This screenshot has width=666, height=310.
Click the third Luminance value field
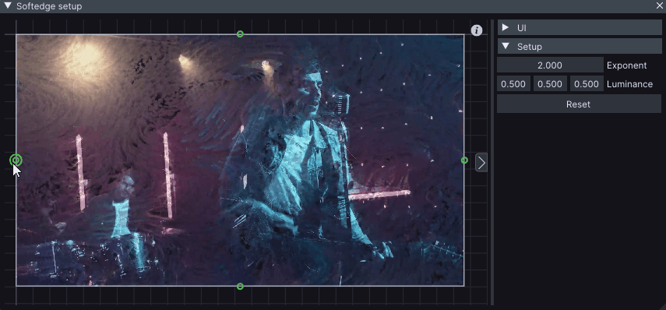[x=587, y=84]
